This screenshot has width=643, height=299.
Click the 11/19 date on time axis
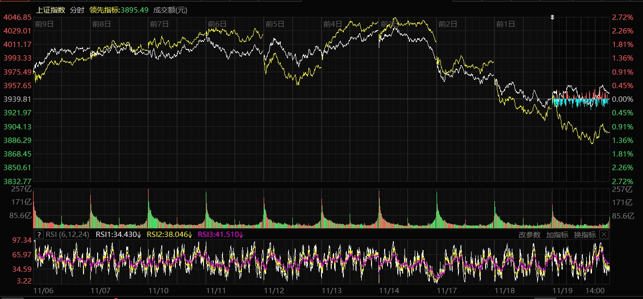[x=562, y=291]
